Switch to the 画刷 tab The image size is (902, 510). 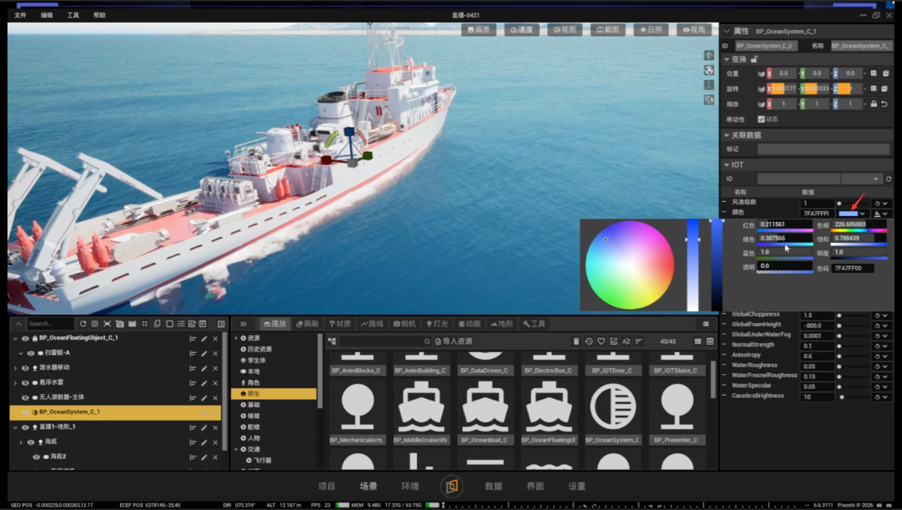click(307, 324)
